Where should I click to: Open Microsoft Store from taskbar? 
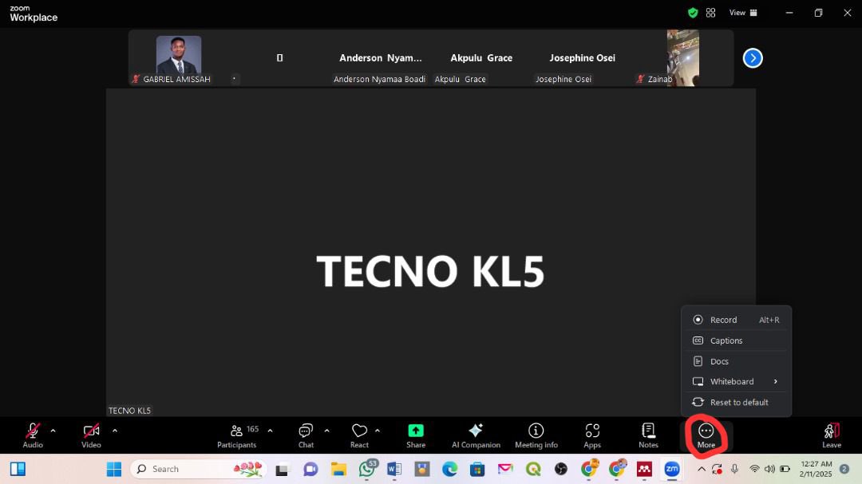pos(477,469)
